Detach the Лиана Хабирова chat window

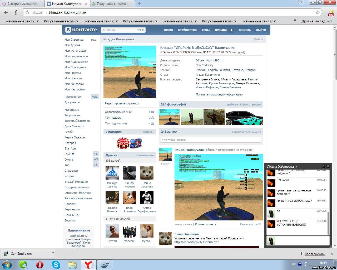324,166
